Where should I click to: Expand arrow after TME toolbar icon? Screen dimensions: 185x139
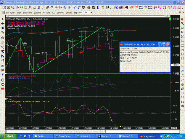(x=42, y=8)
